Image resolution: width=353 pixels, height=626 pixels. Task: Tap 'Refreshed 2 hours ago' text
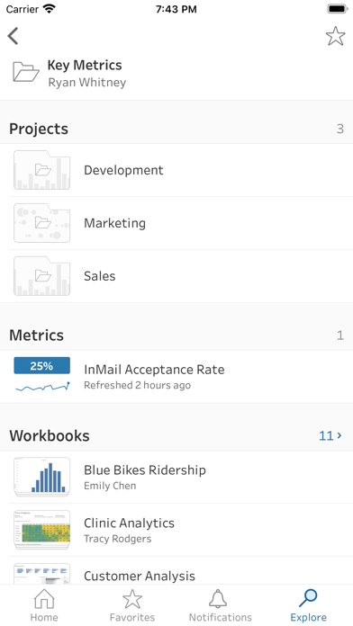pyautogui.click(x=137, y=385)
